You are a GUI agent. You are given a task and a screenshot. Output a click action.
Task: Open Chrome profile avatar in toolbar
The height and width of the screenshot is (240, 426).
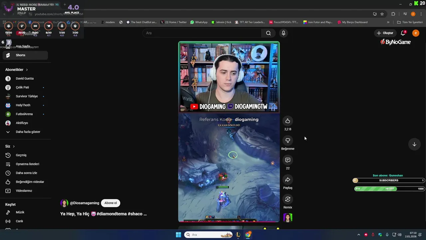pyautogui.click(x=413, y=14)
